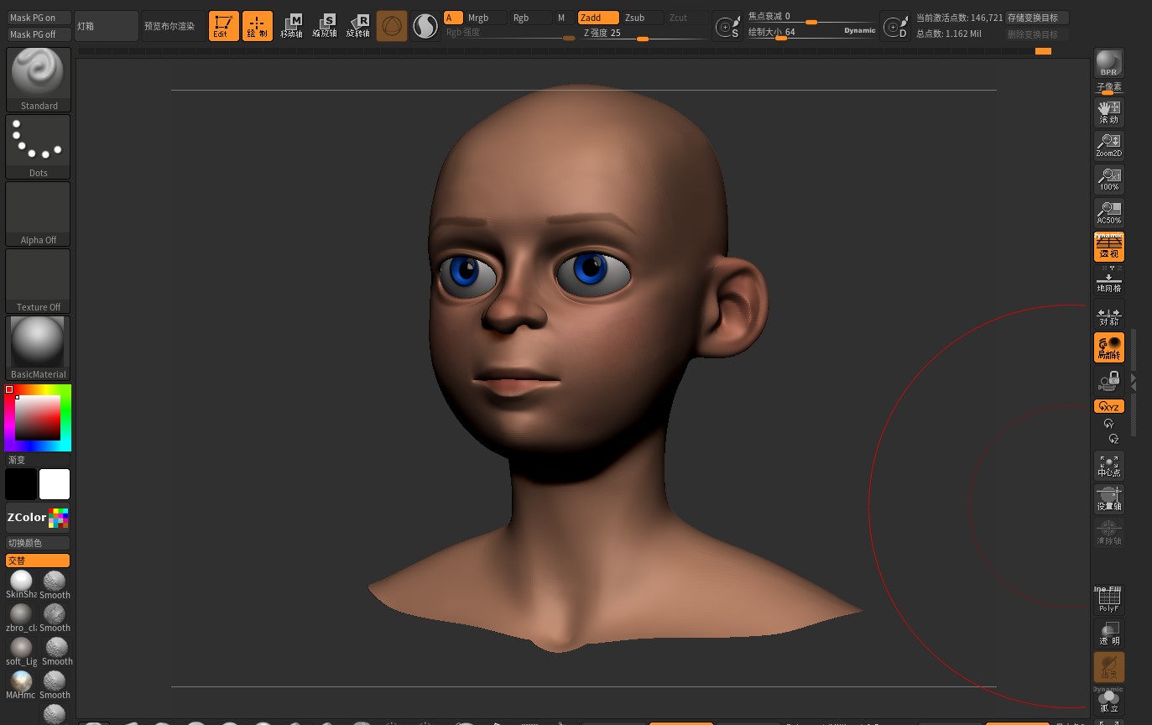Viewport: 1152px width, 725px height.
Task: Adjust the 焦点衰减 focal shift slider
Action: 812,17
